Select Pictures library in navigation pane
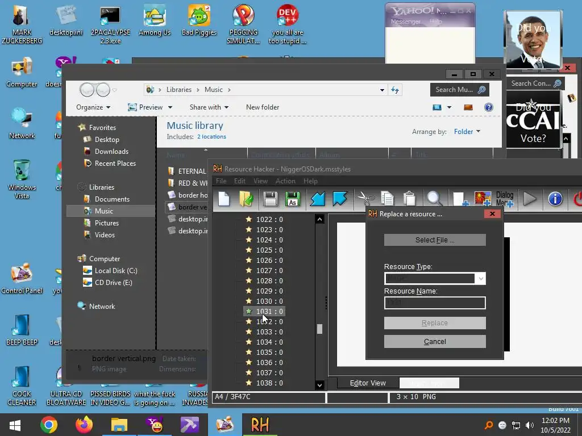This screenshot has height=436, width=582. (x=106, y=223)
